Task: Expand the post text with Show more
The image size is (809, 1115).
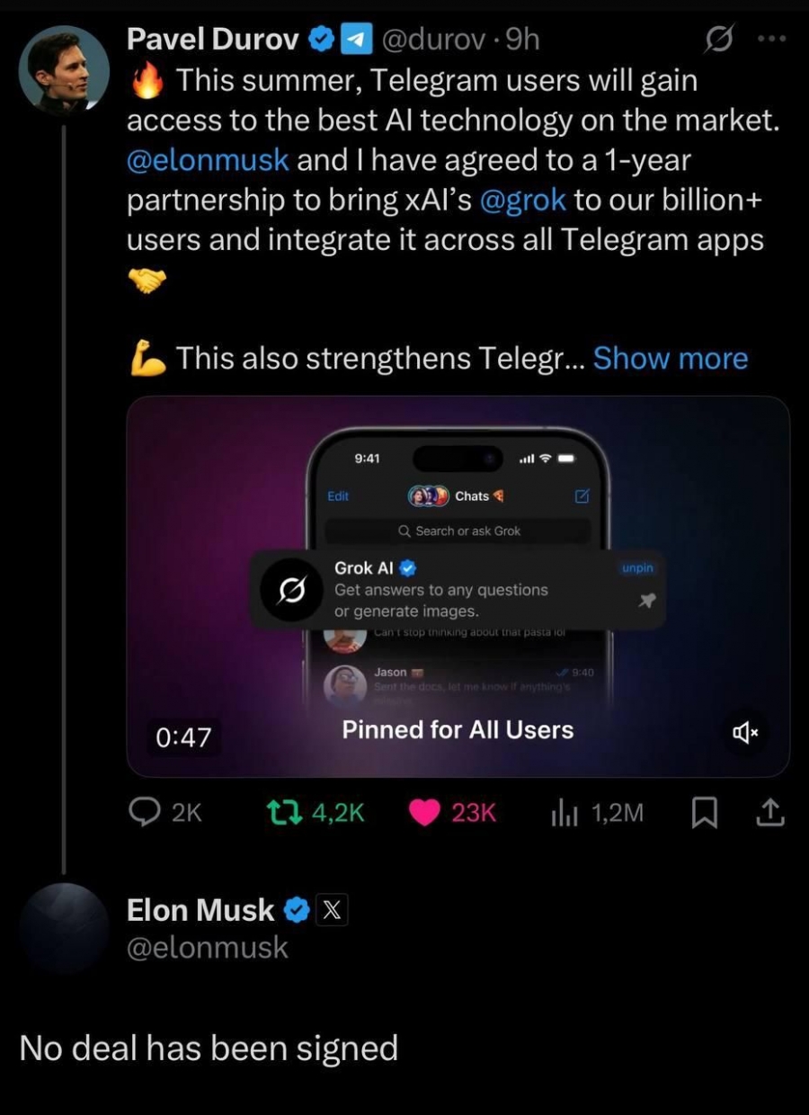Action: 671,358
